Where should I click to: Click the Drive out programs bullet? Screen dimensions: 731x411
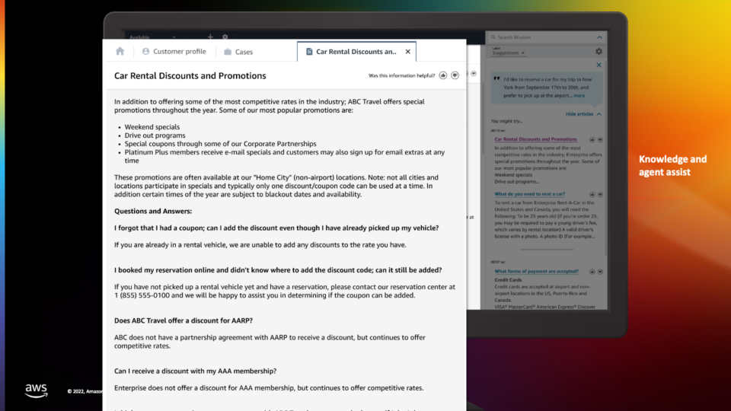pos(155,135)
